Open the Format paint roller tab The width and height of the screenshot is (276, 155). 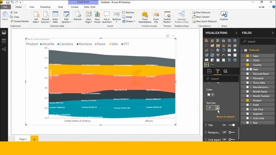(217, 71)
